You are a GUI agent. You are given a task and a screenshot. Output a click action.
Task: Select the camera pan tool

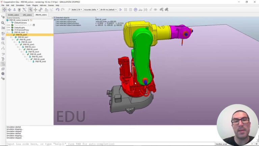pyautogui.click(x=4, y=9)
